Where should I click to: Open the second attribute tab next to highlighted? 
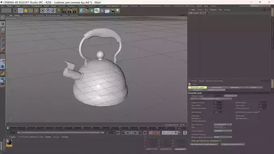coord(216,88)
